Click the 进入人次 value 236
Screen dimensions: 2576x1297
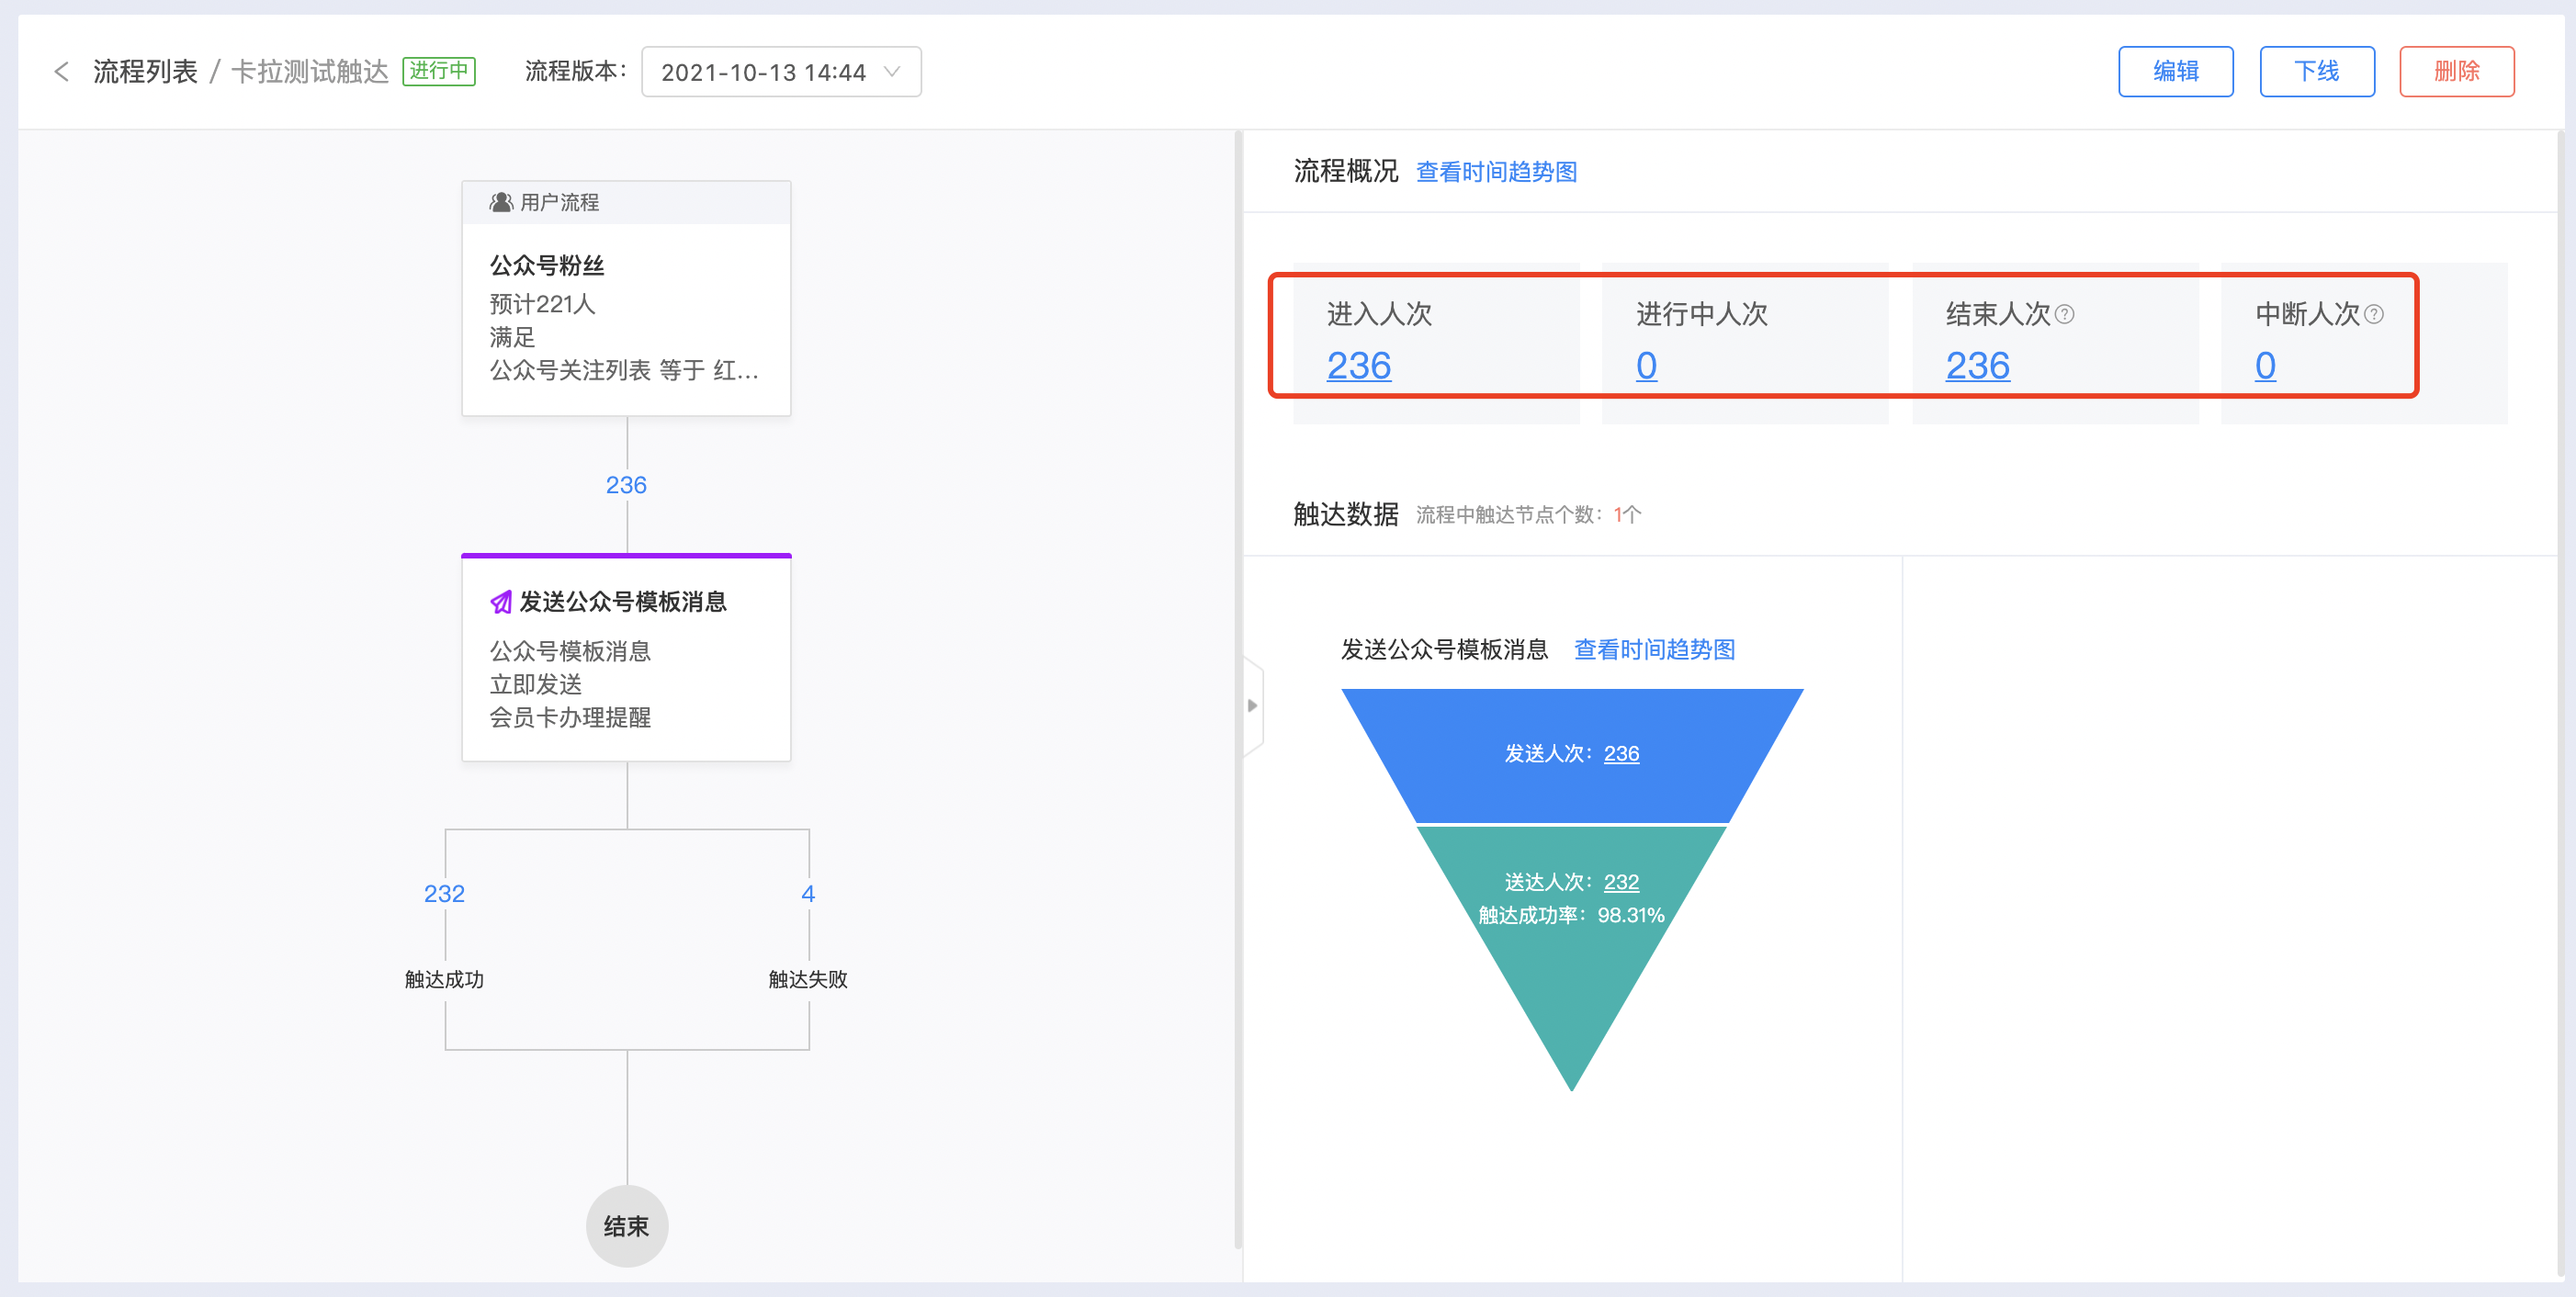click(x=1358, y=366)
